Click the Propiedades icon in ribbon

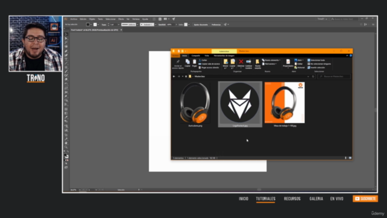(x=288, y=62)
